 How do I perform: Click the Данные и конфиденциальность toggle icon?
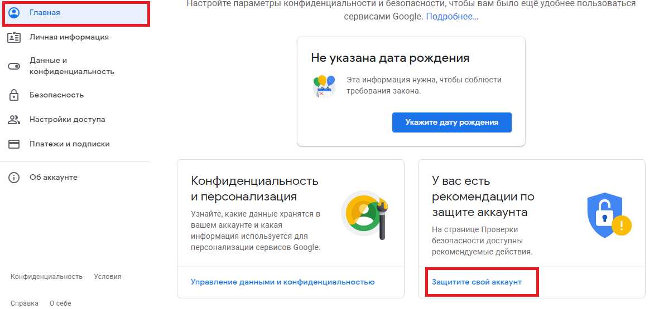pos(14,66)
